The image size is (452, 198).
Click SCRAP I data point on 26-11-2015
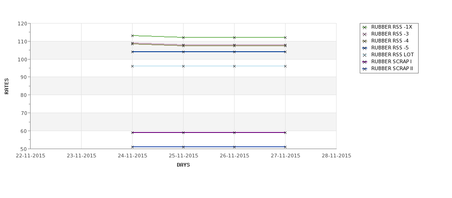[234, 132]
